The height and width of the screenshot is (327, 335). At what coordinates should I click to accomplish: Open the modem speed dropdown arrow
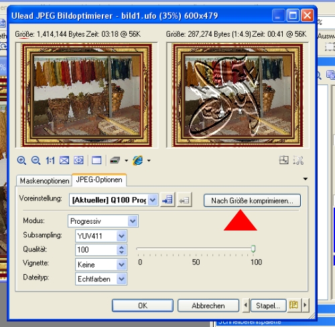click(126, 160)
